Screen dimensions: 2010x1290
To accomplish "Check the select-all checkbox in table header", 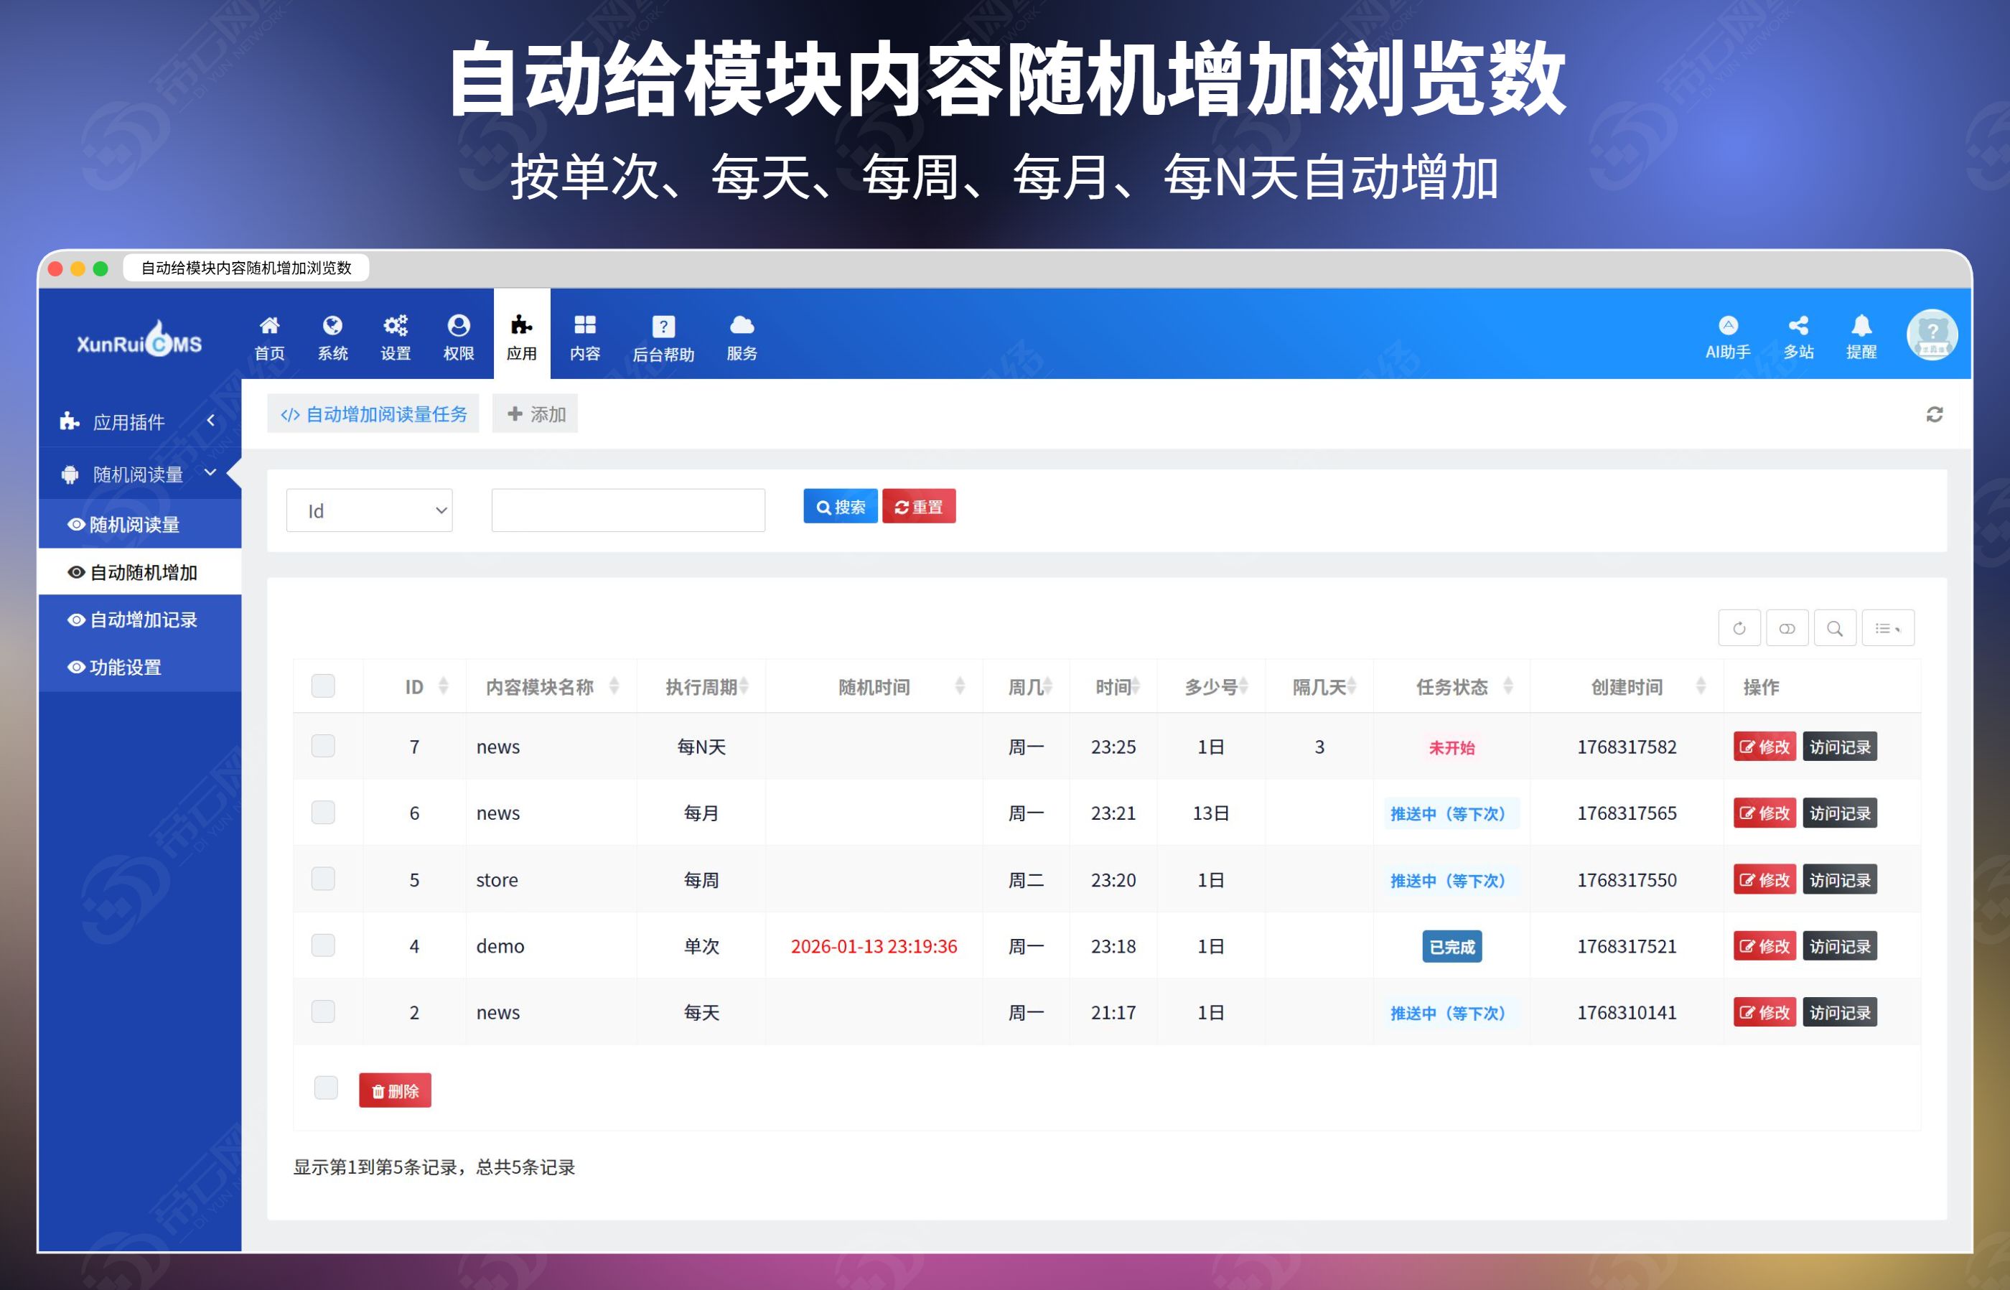I will (323, 686).
